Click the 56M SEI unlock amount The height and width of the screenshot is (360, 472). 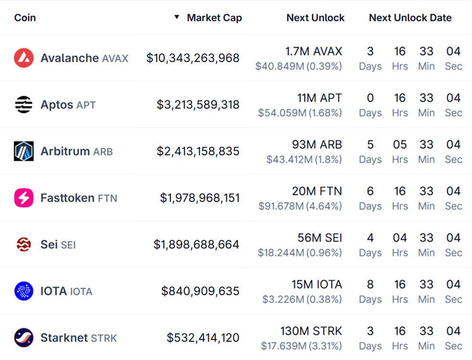[x=320, y=238]
